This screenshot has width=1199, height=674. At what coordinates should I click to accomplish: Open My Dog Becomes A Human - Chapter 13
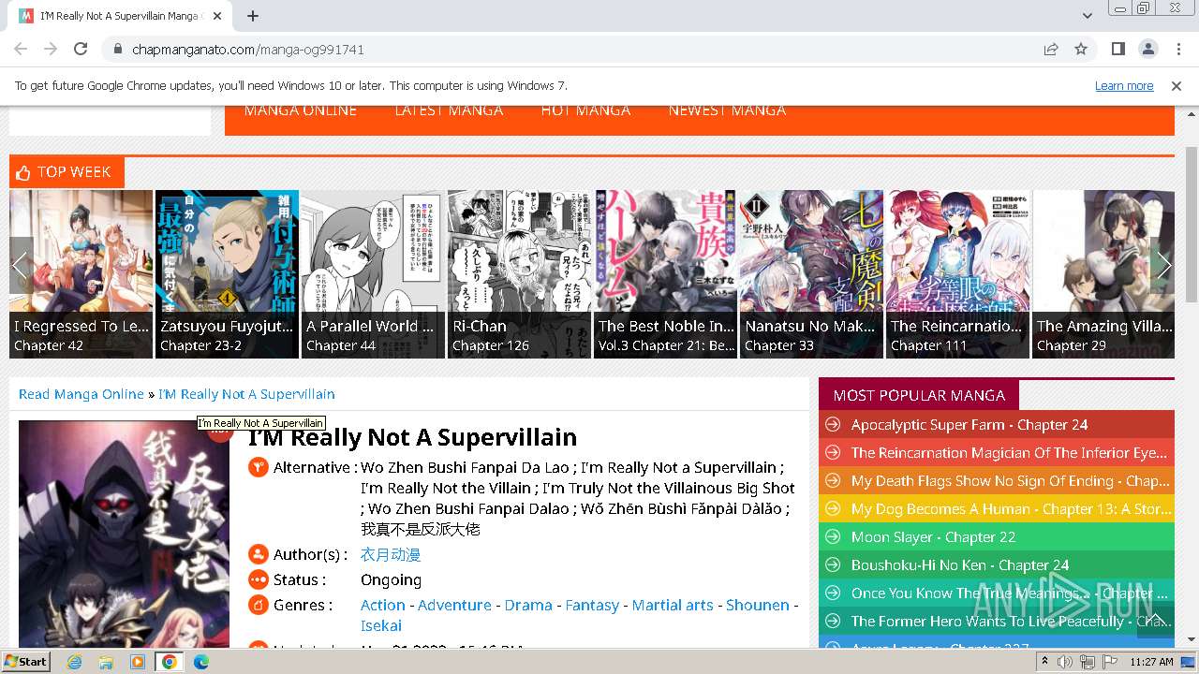[1012, 509]
